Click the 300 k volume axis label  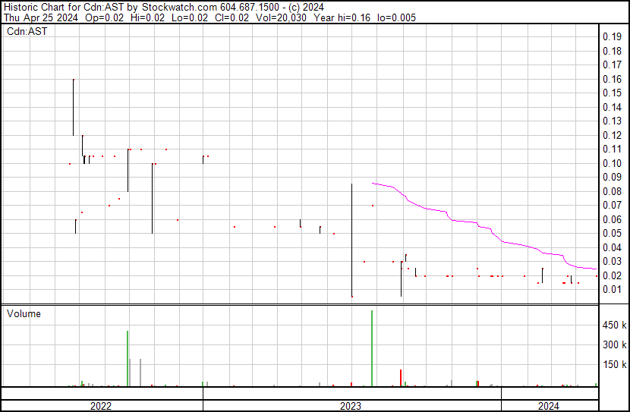tap(614, 345)
